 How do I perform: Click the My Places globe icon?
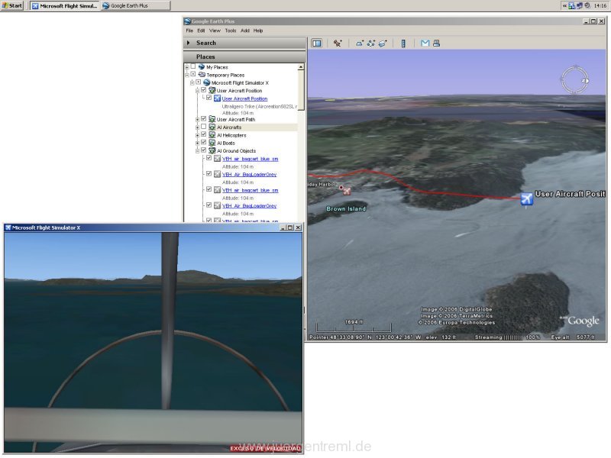202,67
